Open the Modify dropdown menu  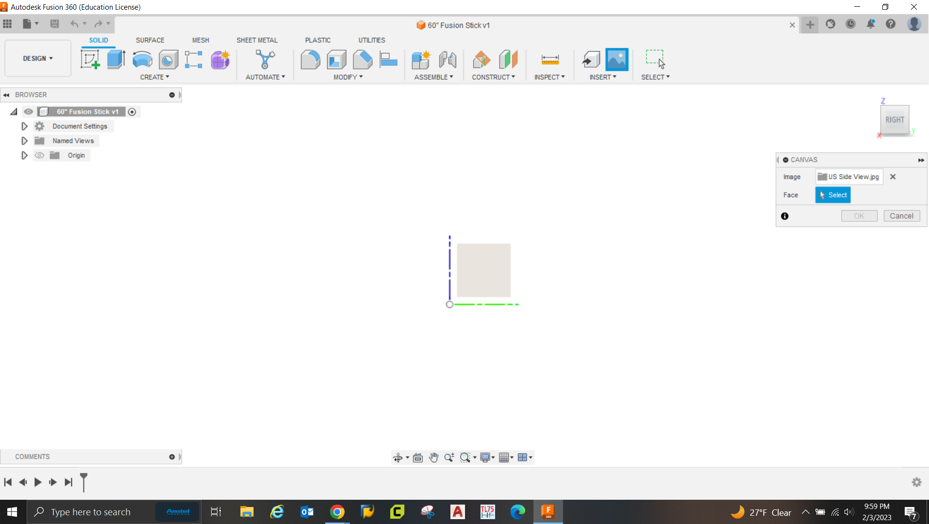[348, 77]
